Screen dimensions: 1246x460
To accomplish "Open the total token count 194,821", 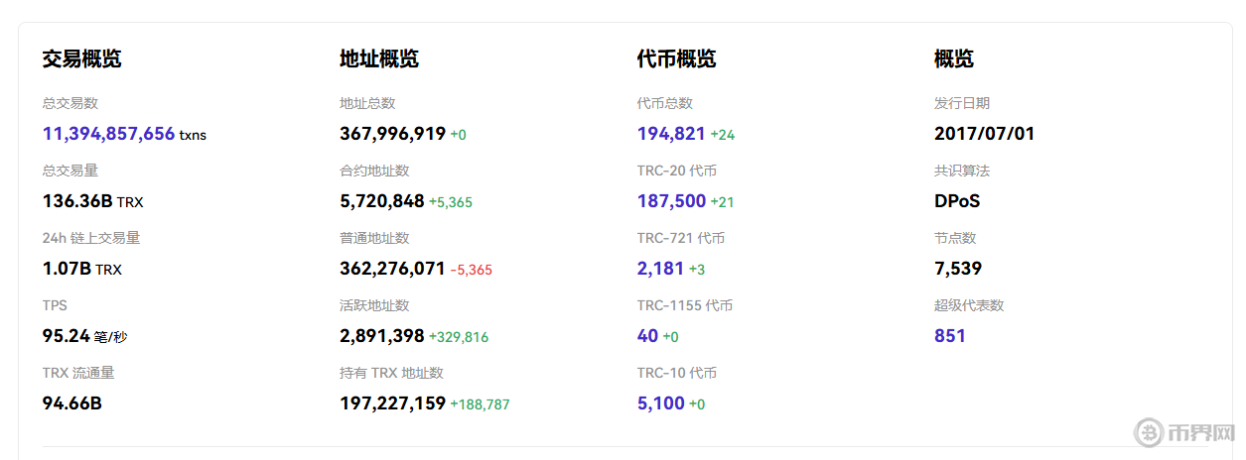I will (671, 134).
